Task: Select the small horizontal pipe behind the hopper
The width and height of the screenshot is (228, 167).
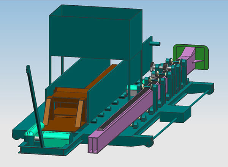Action: pyautogui.click(x=155, y=44)
